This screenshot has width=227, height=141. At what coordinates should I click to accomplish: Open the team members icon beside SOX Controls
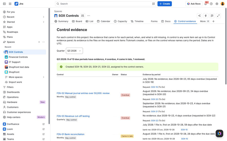[83, 16]
